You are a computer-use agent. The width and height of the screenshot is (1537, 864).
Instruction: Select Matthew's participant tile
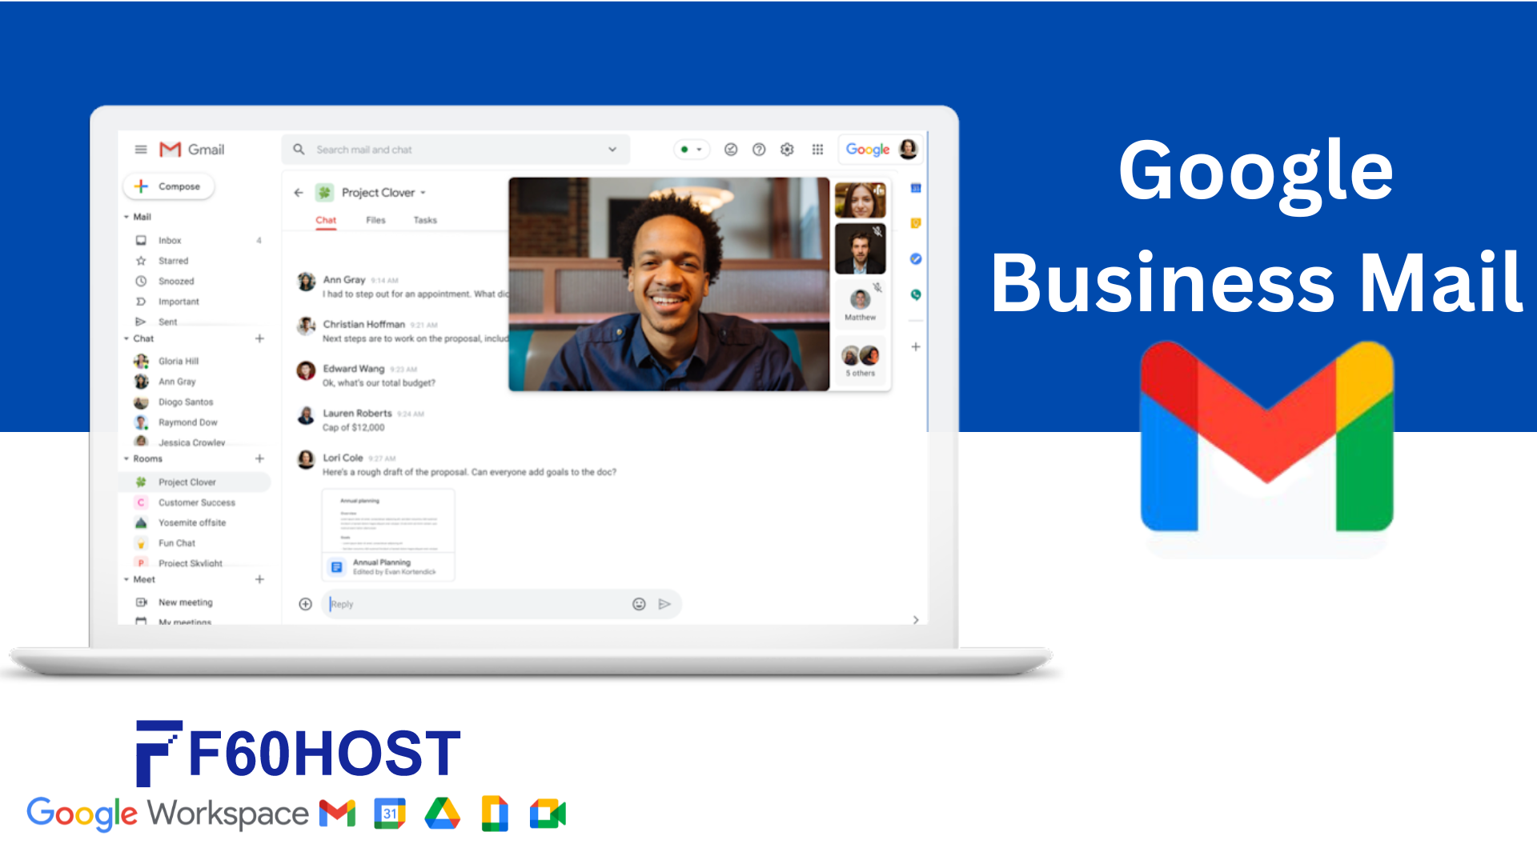[861, 303]
